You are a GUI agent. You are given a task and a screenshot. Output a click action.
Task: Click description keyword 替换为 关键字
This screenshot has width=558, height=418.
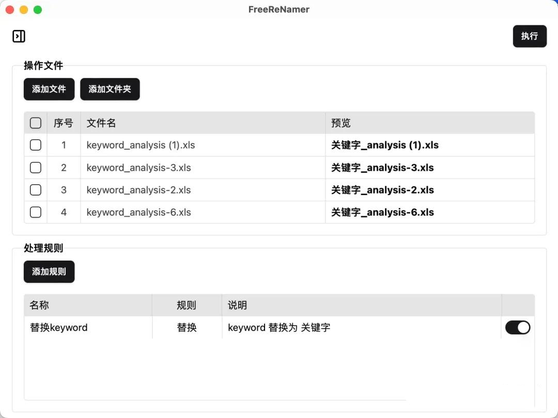(x=279, y=327)
